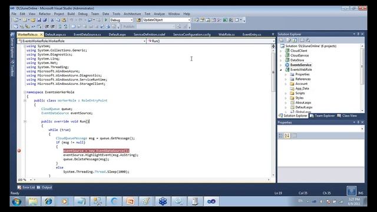Open the UpdateObject find combo box

point(166,20)
